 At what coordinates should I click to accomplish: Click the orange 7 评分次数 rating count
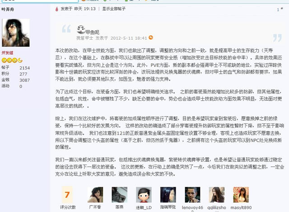(x=67, y=195)
